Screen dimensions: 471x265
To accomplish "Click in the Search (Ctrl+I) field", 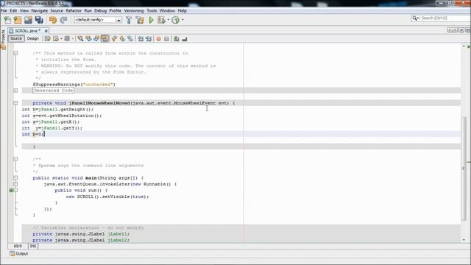I will 445,18.
